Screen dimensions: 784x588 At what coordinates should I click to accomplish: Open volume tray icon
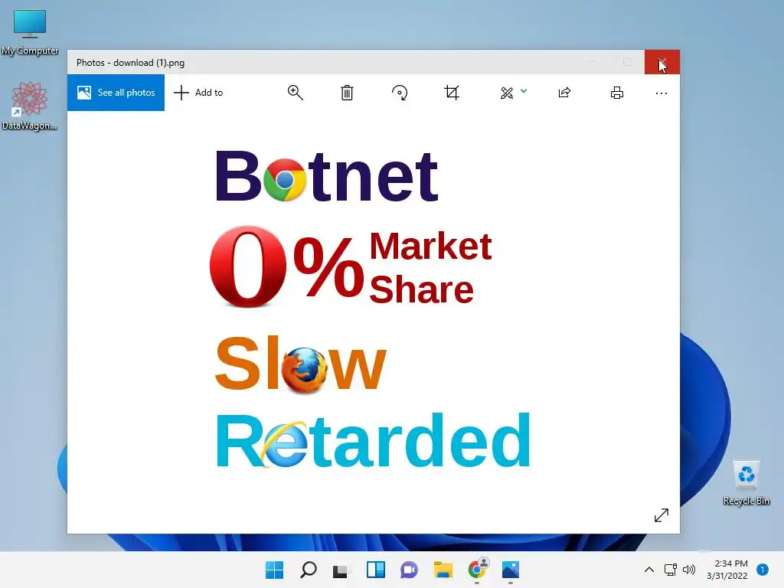(689, 570)
